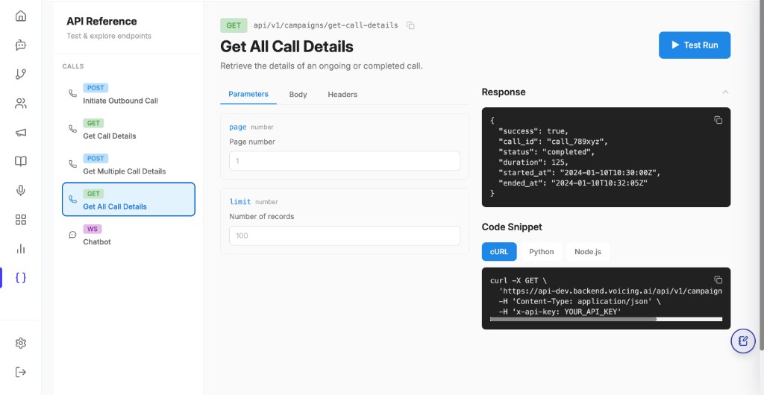Open the Home icon in sidebar
This screenshot has width=764, height=395.
pos(20,16)
